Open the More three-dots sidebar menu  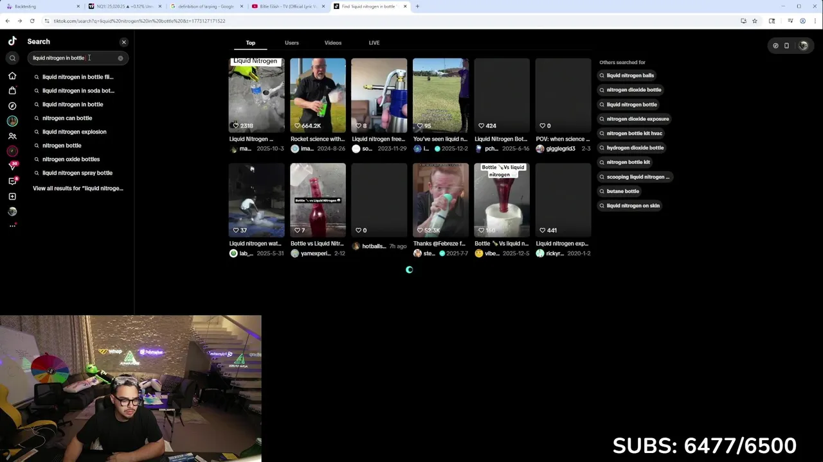[12, 225]
